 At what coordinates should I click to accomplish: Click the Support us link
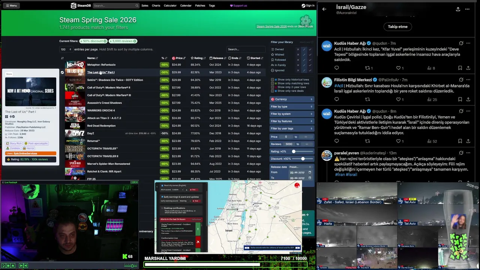coord(238,6)
